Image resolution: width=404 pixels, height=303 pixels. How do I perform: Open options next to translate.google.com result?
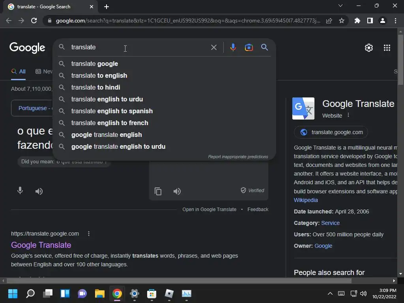tap(89, 234)
